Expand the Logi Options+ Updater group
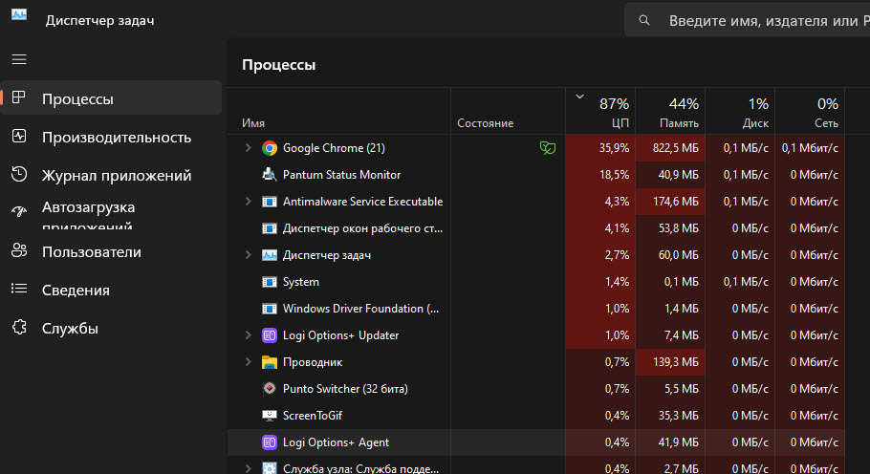Screen dimensions: 870x474 [248, 335]
